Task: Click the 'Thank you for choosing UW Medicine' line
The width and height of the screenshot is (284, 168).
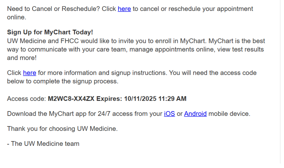Action: pos(62,129)
